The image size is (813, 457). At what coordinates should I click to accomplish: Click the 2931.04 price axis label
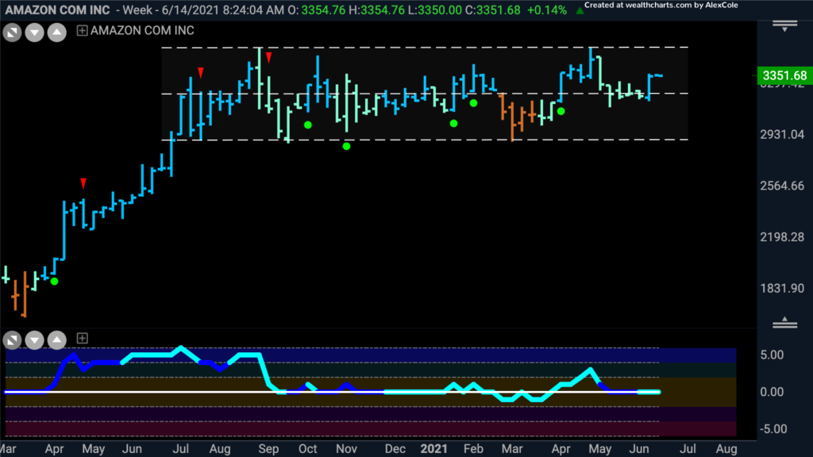[x=782, y=135]
